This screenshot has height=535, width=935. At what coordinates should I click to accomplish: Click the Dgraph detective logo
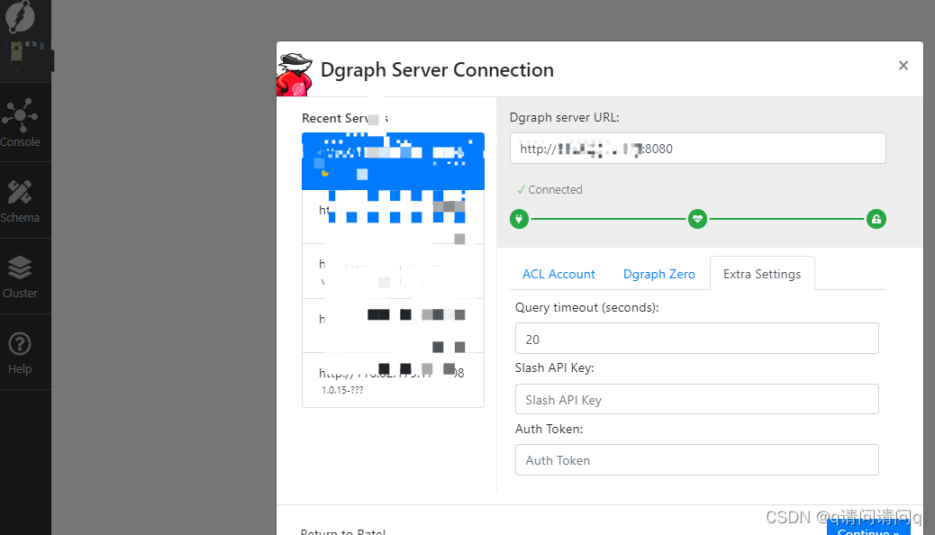(294, 72)
